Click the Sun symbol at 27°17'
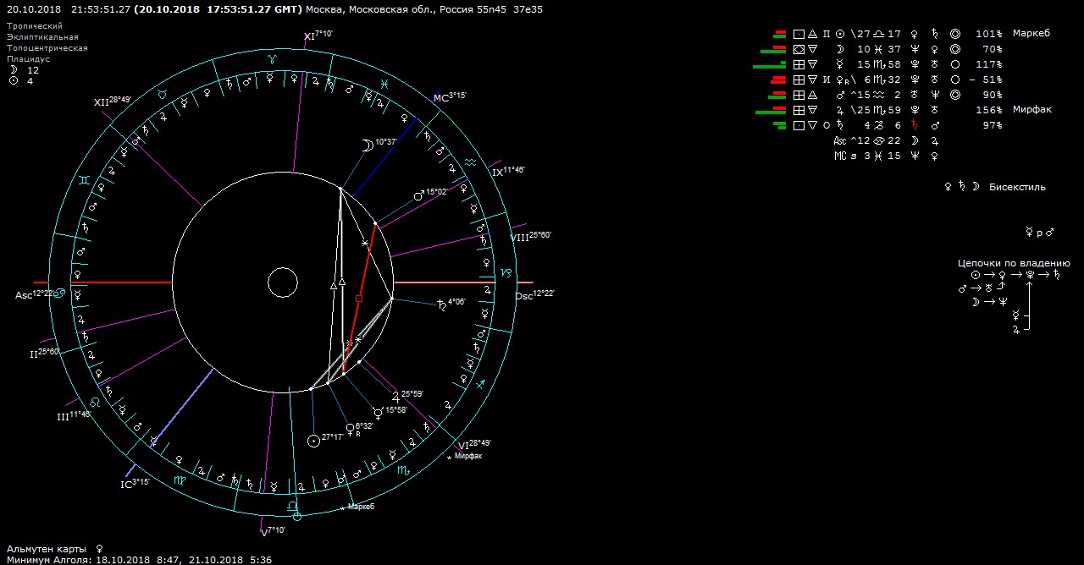 point(314,440)
